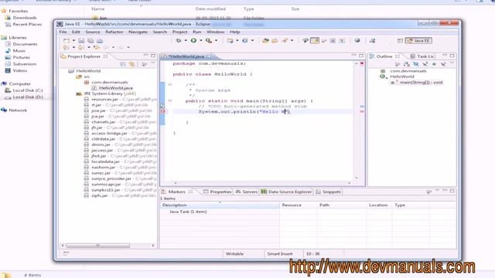Click the New file wizard icon
The height and width of the screenshot is (278, 495).
click(67, 41)
